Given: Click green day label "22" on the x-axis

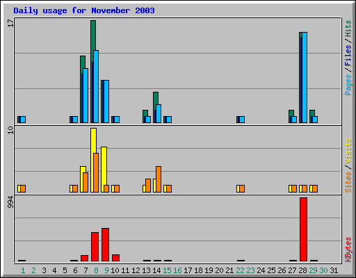Looking at the screenshot, I should click(x=240, y=270).
